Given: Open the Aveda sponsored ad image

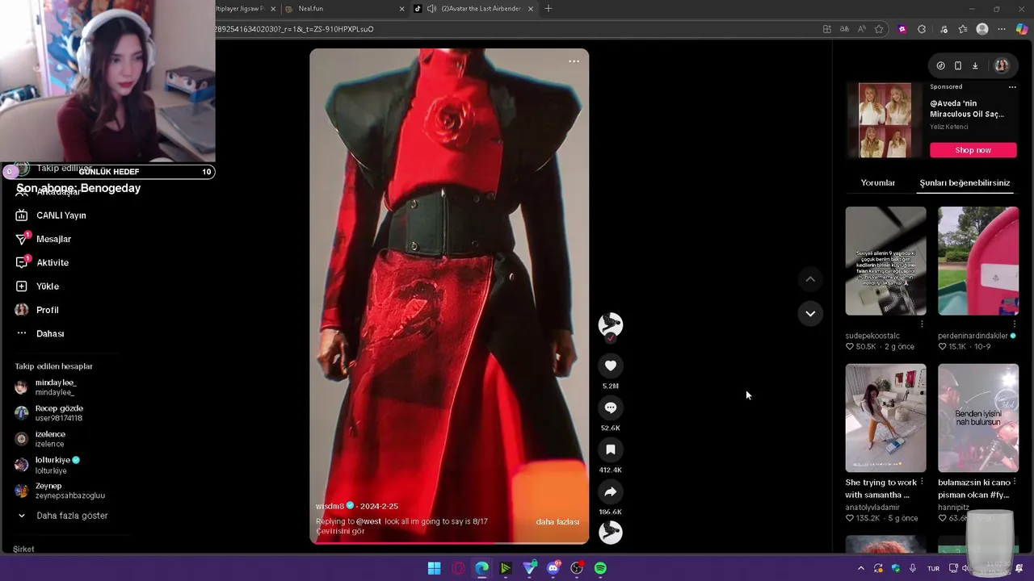Looking at the screenshot, I should (885, 120).
